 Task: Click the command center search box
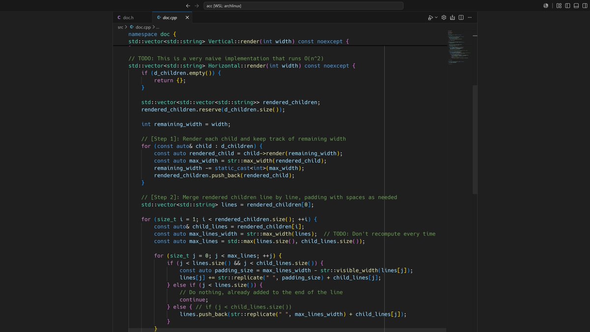point(303,5)
